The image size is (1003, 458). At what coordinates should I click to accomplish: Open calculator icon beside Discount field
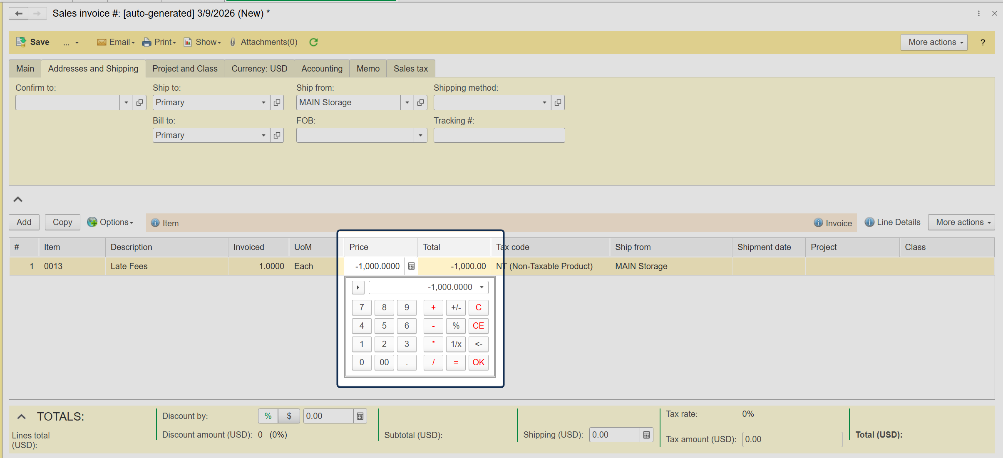360,416
